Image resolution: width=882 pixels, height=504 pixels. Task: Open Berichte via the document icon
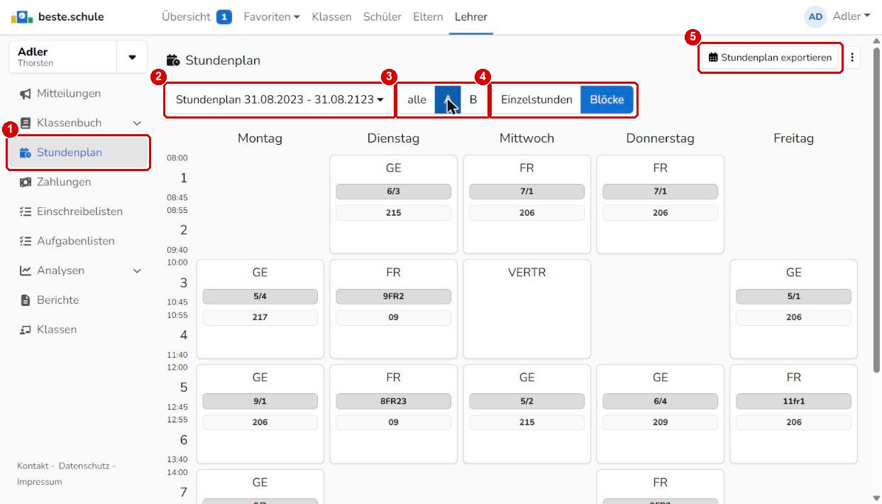26,300
